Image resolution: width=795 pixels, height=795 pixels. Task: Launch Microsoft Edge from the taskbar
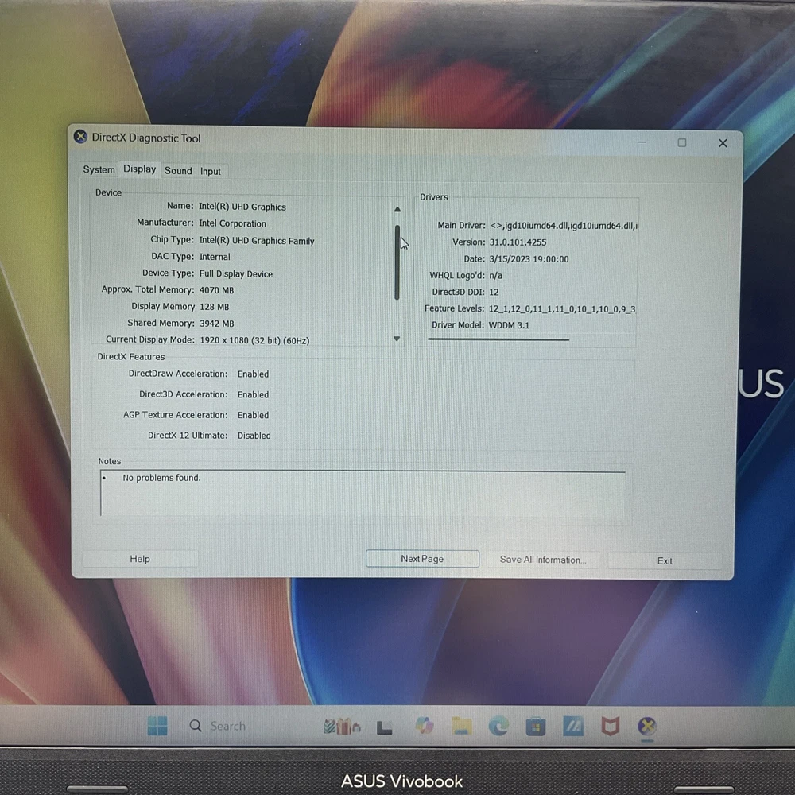(498, 726)
